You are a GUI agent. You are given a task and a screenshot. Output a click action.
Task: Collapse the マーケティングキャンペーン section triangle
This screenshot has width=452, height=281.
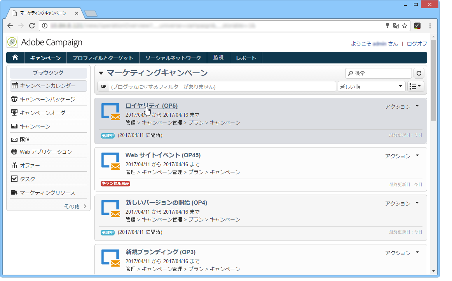[x=101, y=73]
